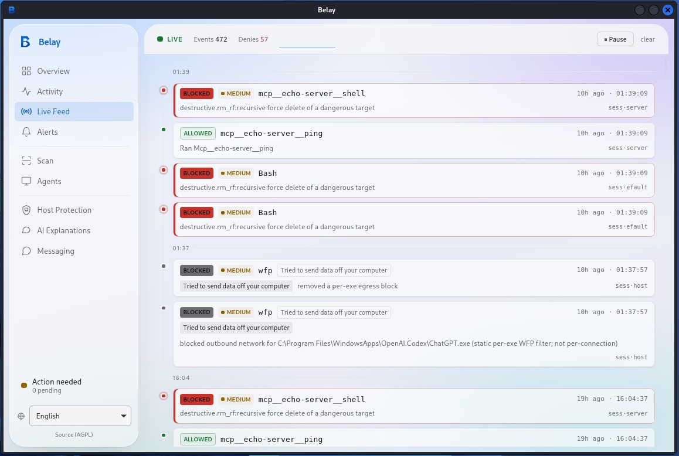This screenshot has width=679, height=456.
Task: Switch to the Messaging page
Action: [x=74, y=251]
